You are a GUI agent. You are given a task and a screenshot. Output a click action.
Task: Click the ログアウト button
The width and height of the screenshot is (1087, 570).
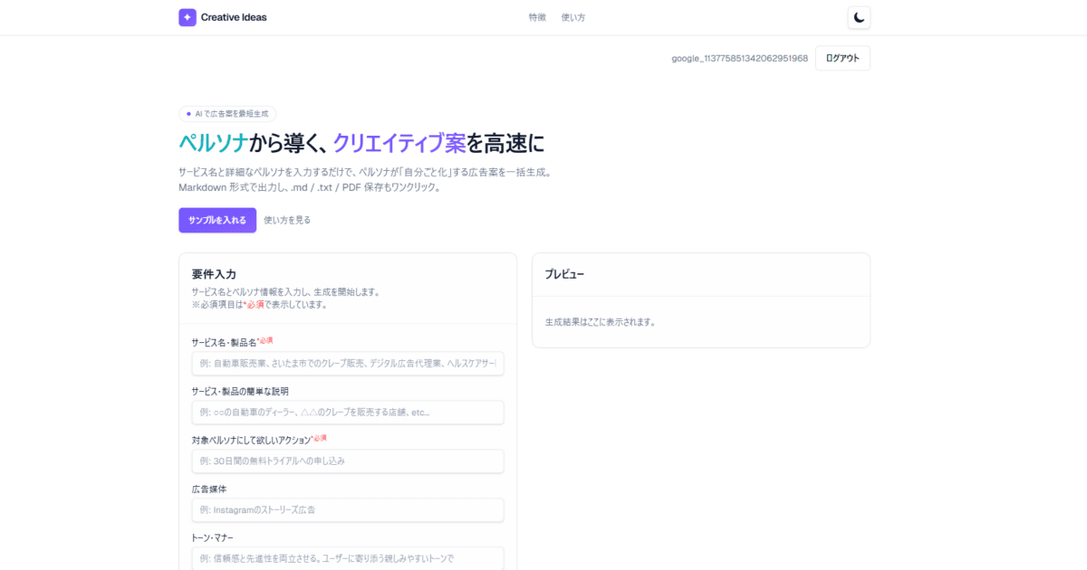point(842,57)
